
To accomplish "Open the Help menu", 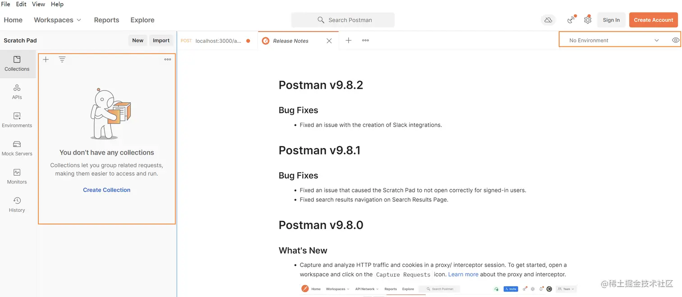I will (57, 4).
